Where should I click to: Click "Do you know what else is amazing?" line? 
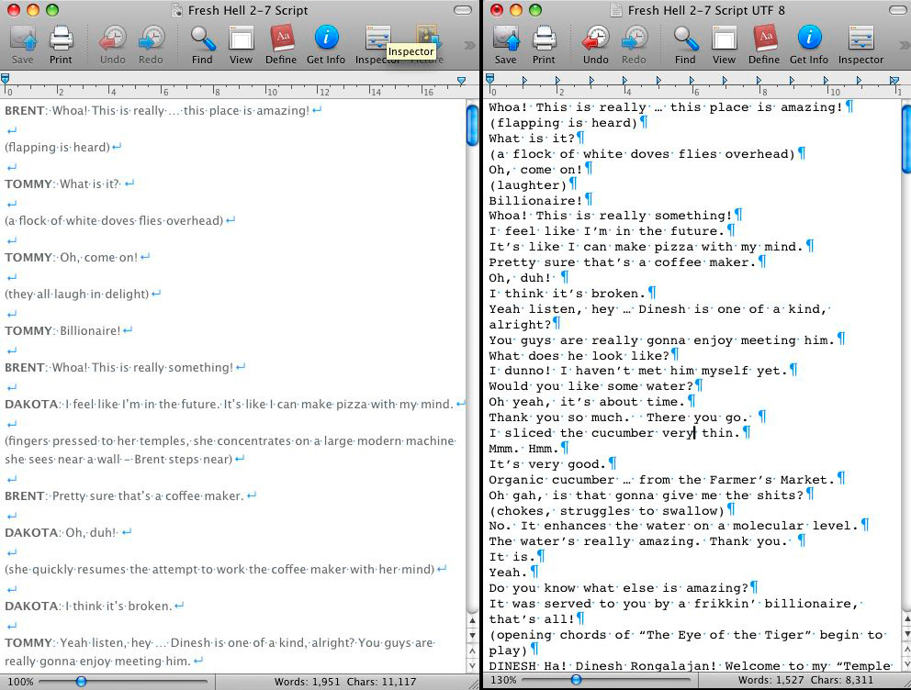618,588
